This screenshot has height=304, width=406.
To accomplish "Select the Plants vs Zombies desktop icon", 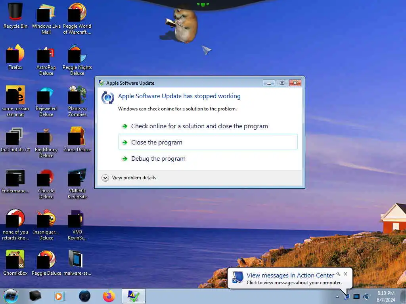I will [77, 101].
